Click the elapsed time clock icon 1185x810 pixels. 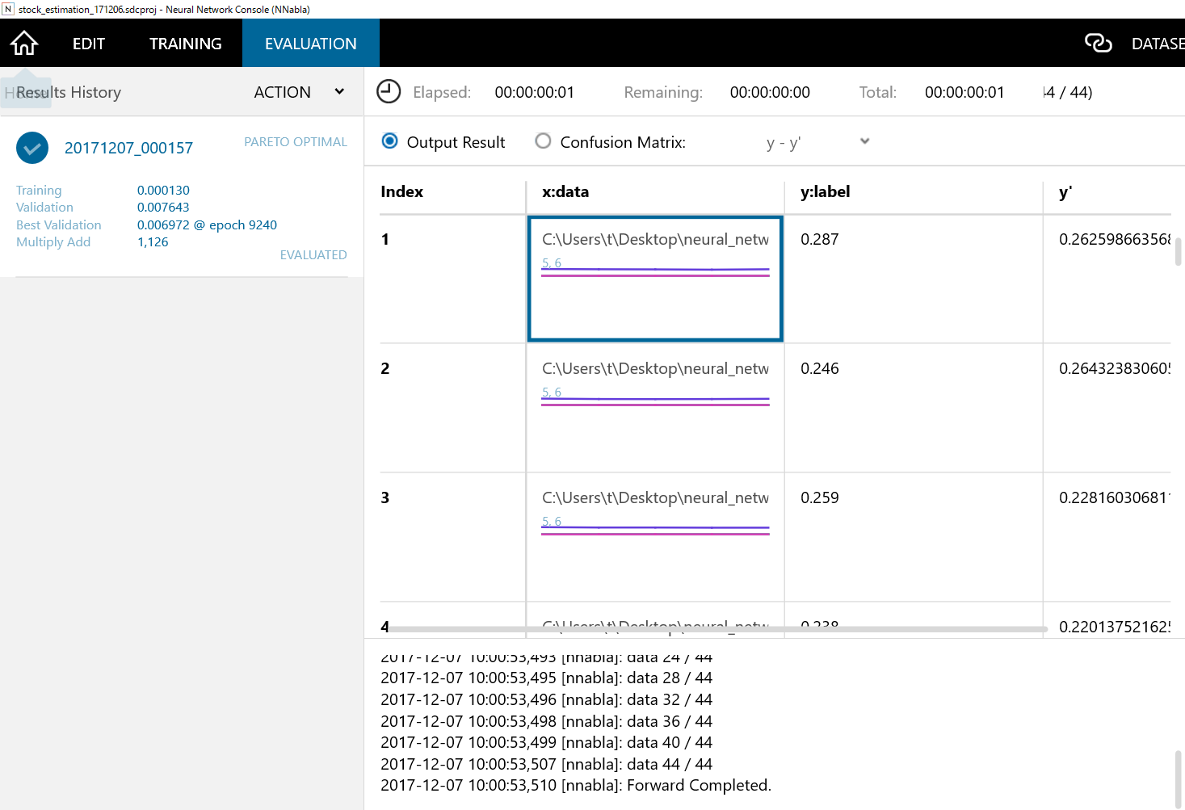coord(389,92)
